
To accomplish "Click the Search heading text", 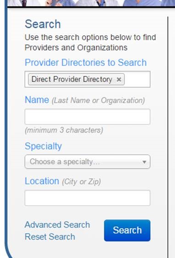I will [43, 24].
